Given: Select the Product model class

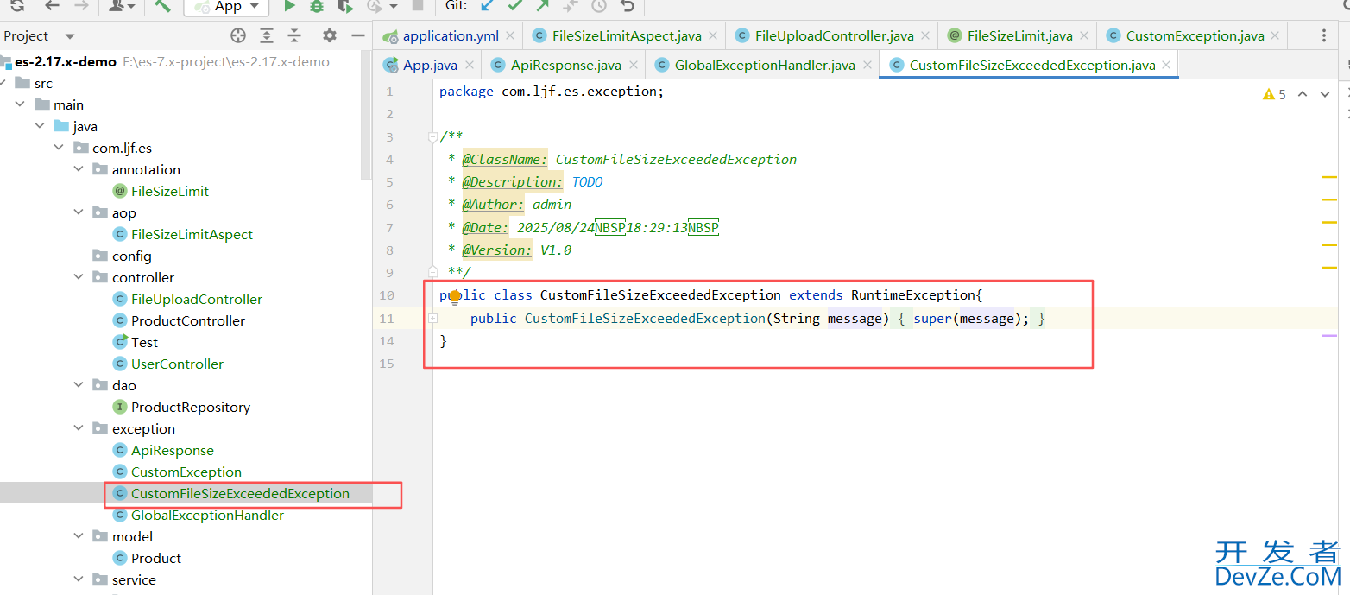Looking at the screenshot, I should coord(156,558).
